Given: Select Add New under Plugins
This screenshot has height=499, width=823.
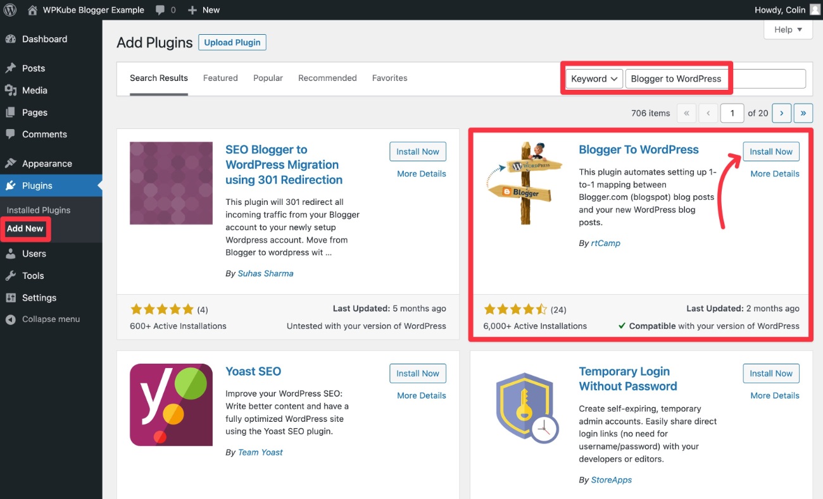Looking at the screenshot, I should (x=25, y=229).
